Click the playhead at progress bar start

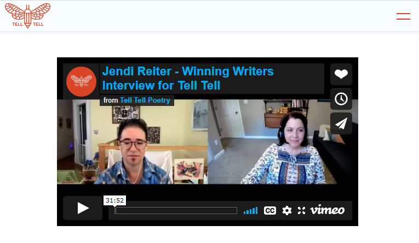click(116, 210)
